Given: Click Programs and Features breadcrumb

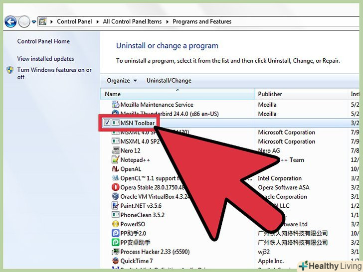Looking at the screenshot, I should click(x=202, y=21).
